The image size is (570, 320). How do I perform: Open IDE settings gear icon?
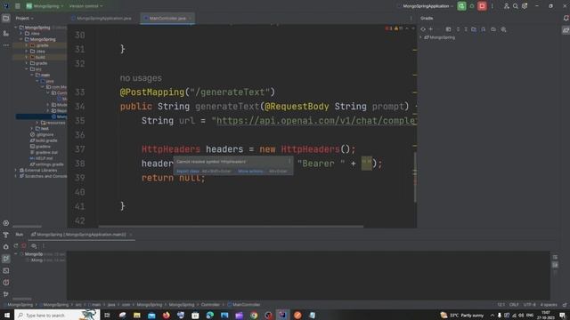(x=525, y=6)
